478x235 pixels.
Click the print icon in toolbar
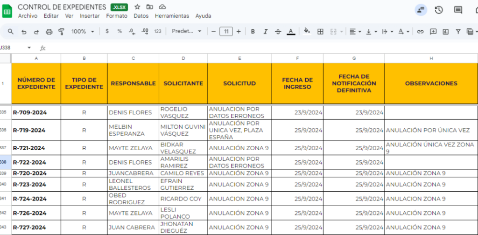click(49, 32)
